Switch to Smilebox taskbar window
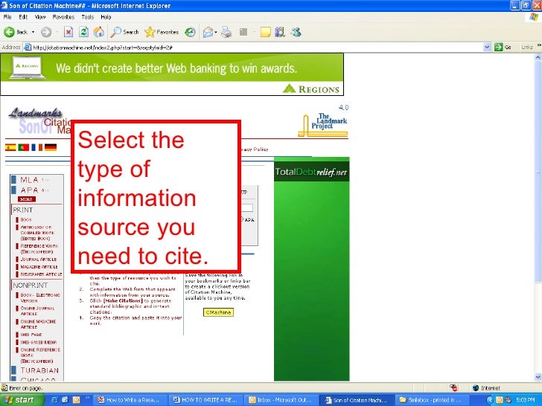 [x=432, y=400]
